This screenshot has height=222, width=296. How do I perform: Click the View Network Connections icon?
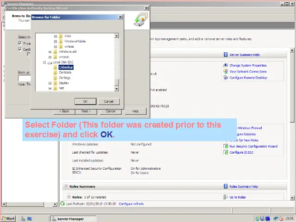pyautogui.click(x=226, y=72)
